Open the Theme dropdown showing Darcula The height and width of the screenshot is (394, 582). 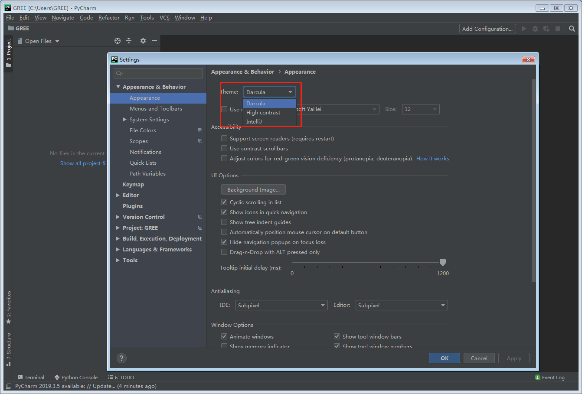tap(269, 92)
